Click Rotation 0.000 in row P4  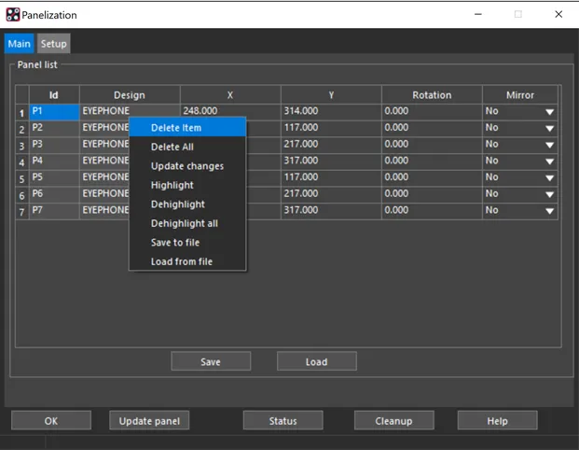click(x=432, y=162)
